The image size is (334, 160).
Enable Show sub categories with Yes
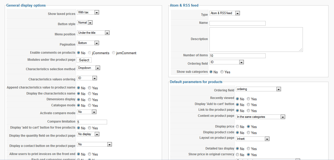pos(222,72)
